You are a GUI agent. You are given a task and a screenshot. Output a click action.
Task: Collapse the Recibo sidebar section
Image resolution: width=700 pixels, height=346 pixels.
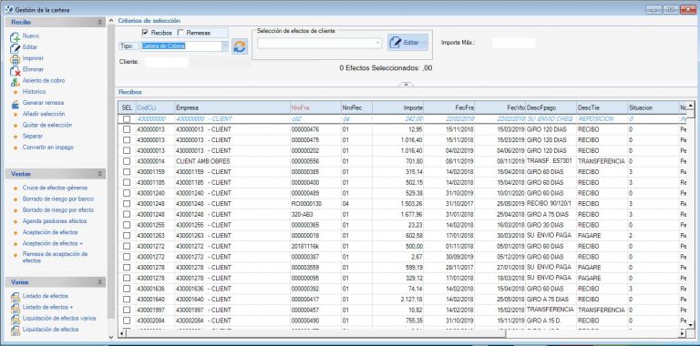tap(100, 22)
